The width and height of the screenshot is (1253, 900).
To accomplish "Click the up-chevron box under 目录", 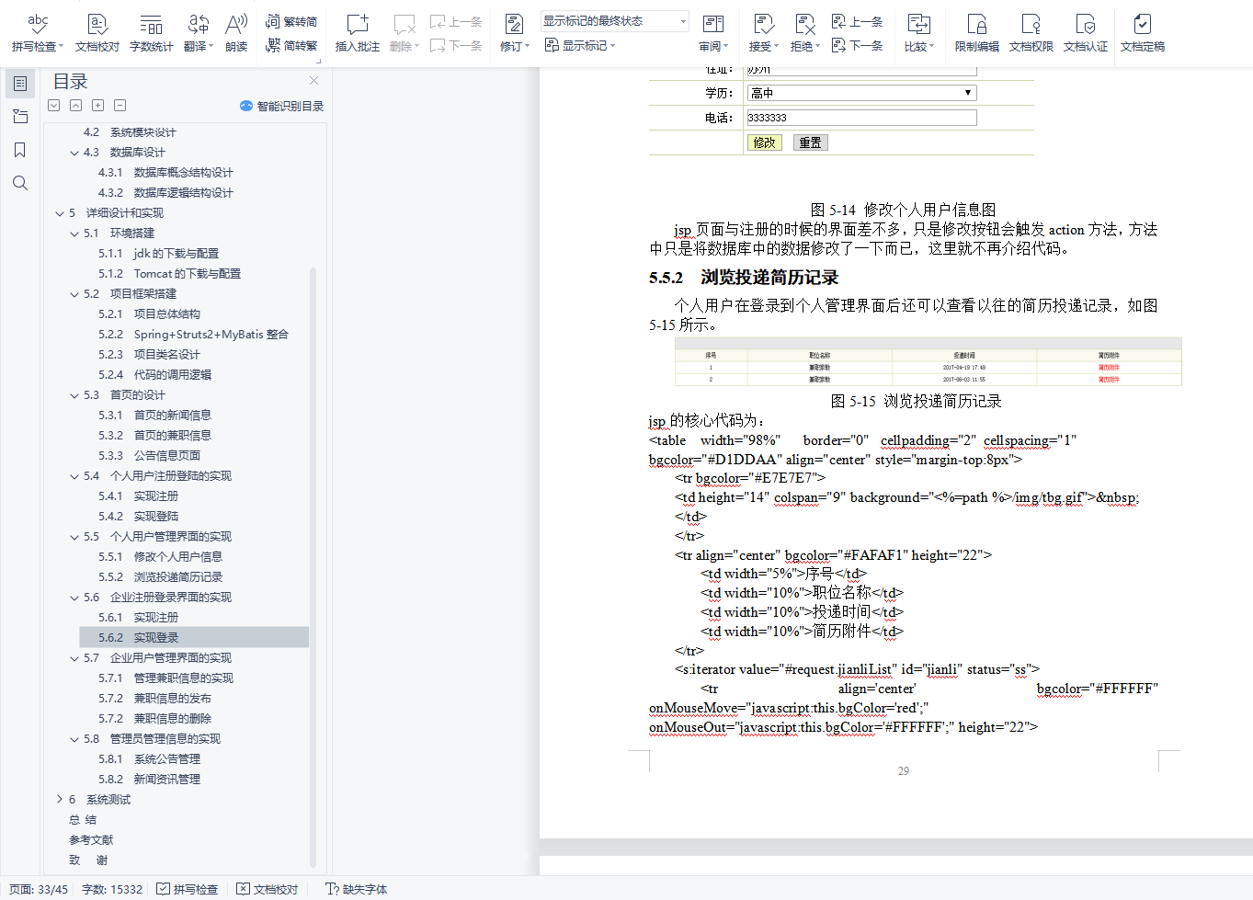I will 76,106.
